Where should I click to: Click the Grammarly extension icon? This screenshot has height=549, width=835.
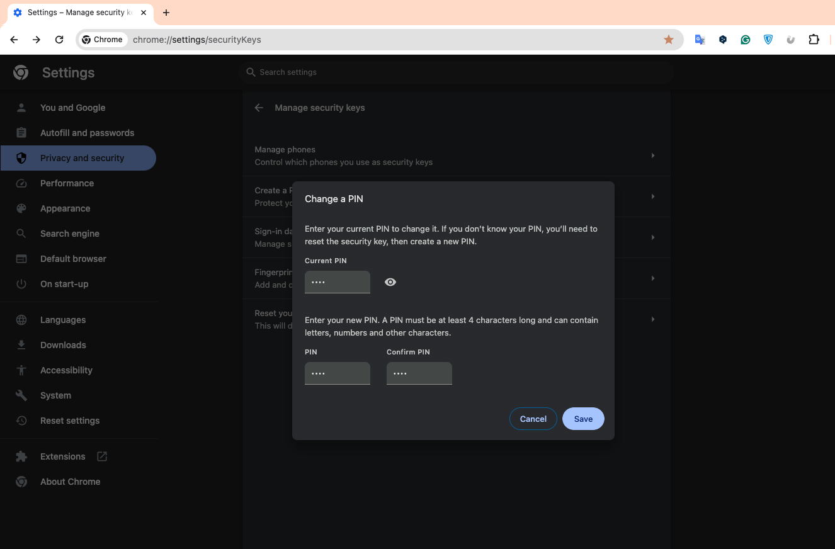(746, 40)
